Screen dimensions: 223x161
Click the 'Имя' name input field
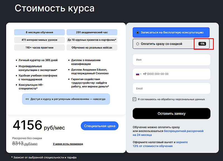pyautogui.click(x=171, y=60)
